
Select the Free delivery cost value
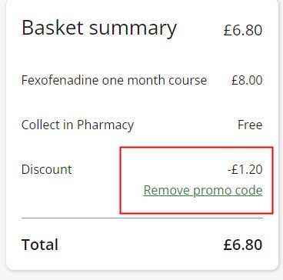pyautogui.click(x=250, y=125)
